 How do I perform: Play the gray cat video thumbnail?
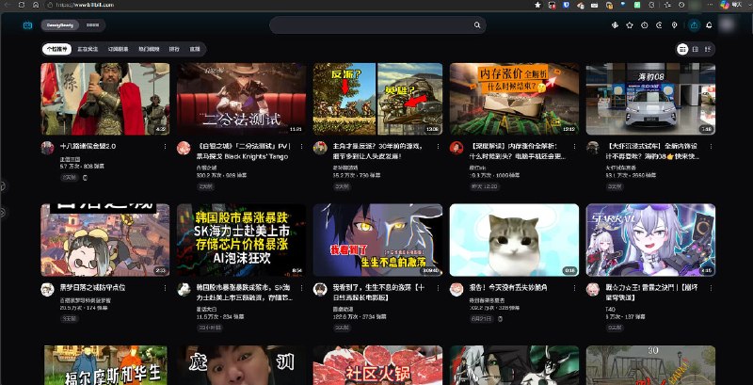514,240
